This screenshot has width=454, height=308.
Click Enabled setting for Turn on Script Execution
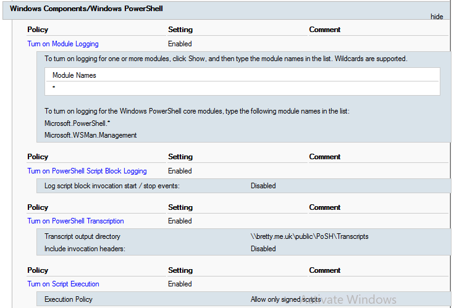pos(180,284)
